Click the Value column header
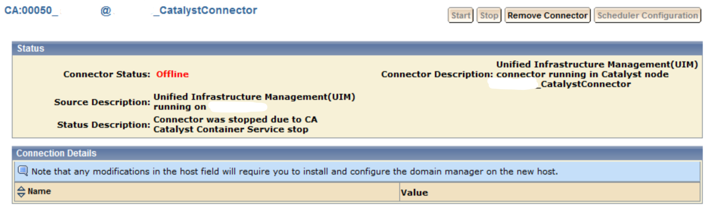Image resolution: width=712 pixels, height=215 pixels. [x=550, y=192]
